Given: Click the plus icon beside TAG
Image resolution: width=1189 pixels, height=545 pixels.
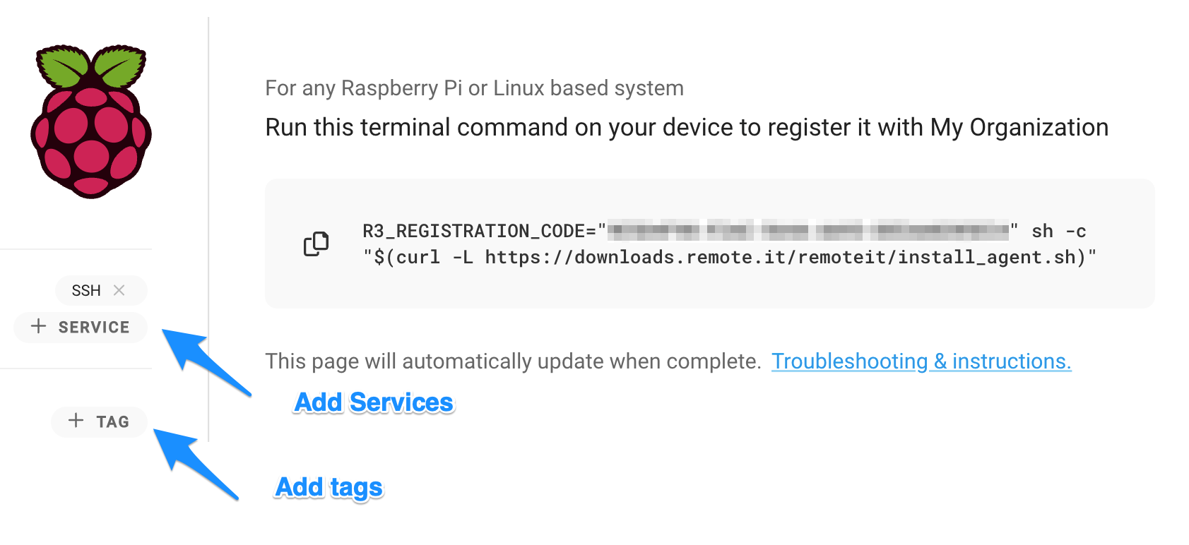Looking at the screenshot, I should 76,421.
